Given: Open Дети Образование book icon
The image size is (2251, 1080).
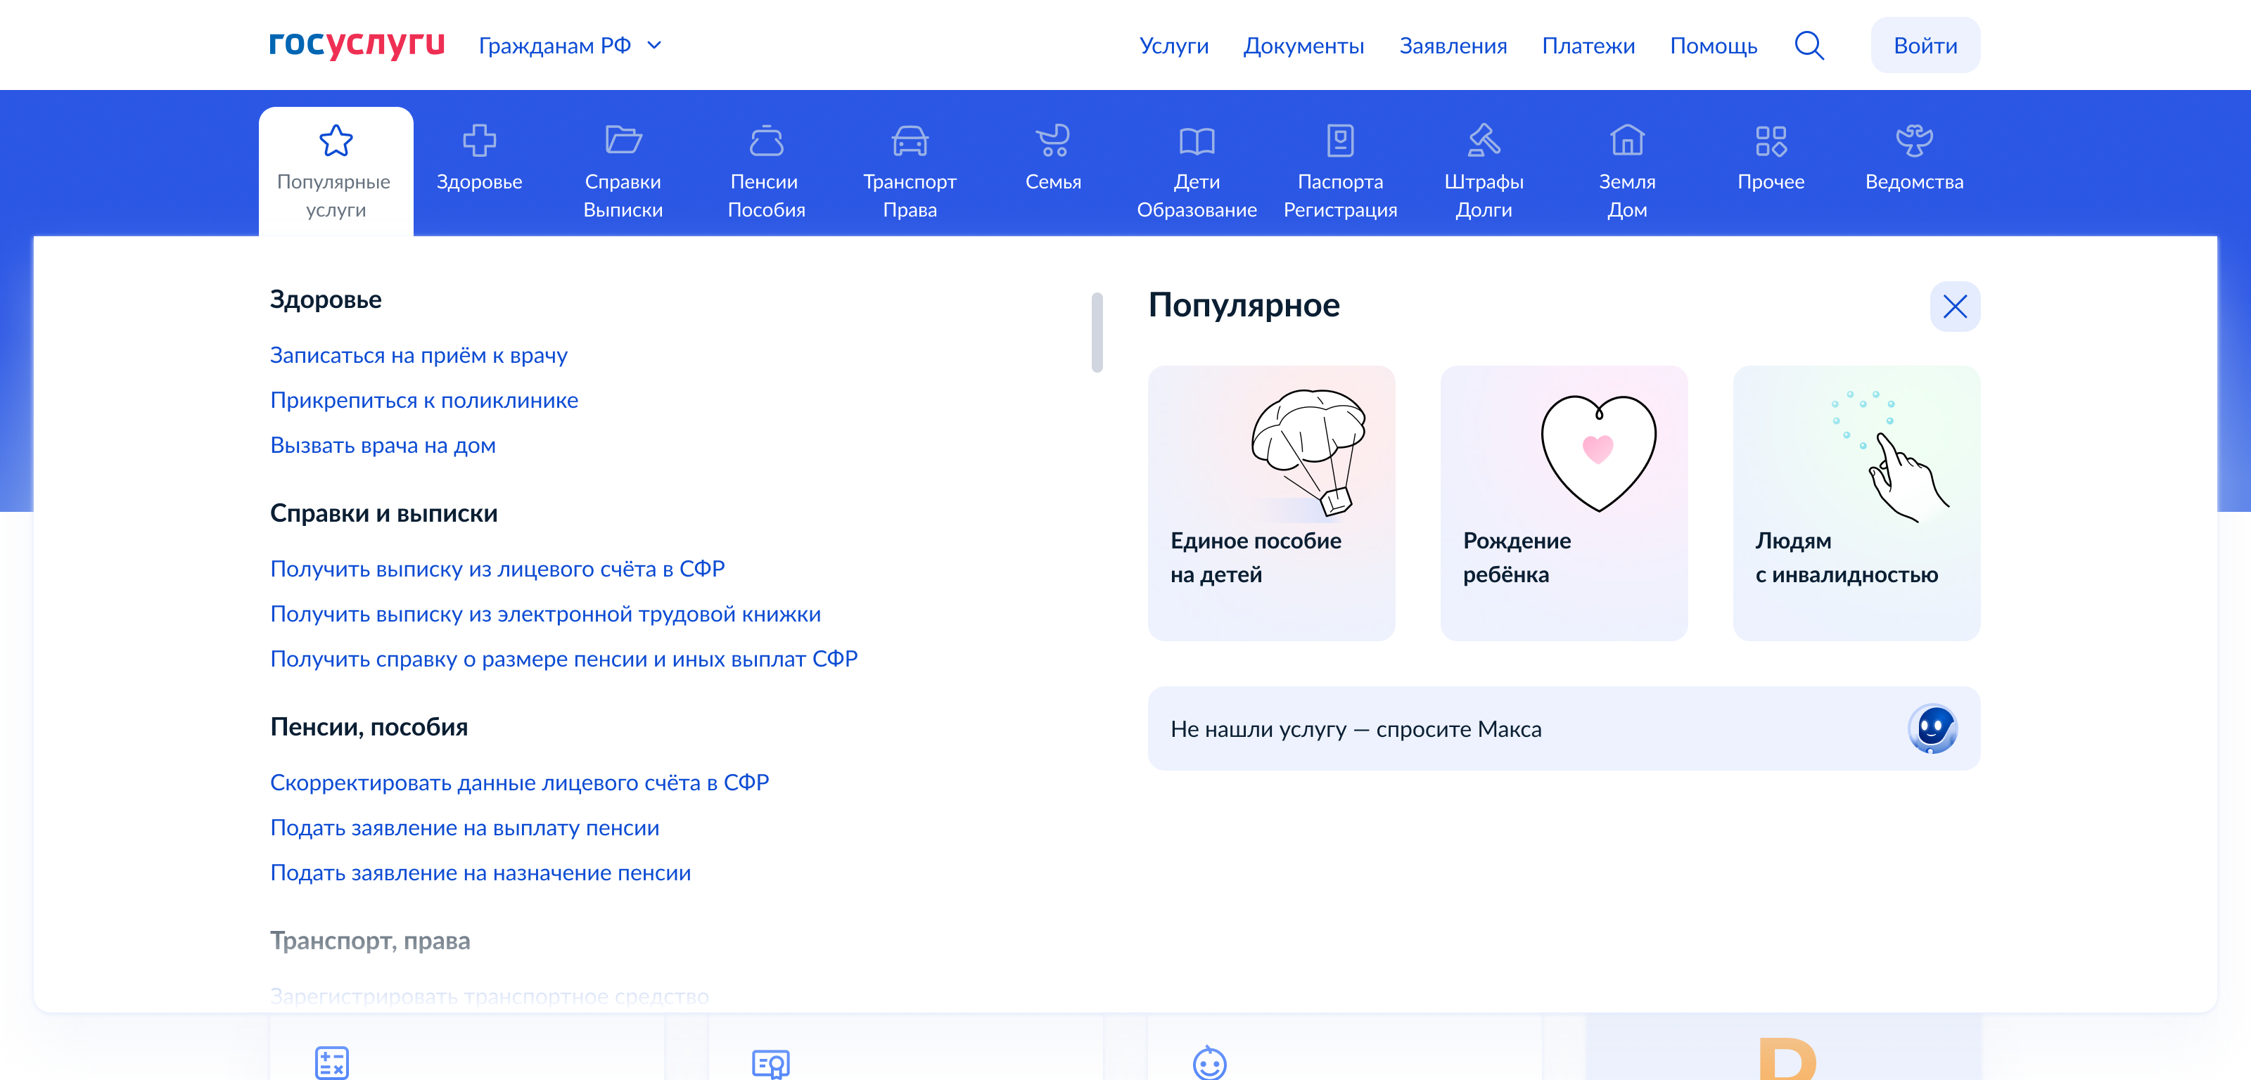Looking at the screenshot, I should click(x=1197, y=141).
